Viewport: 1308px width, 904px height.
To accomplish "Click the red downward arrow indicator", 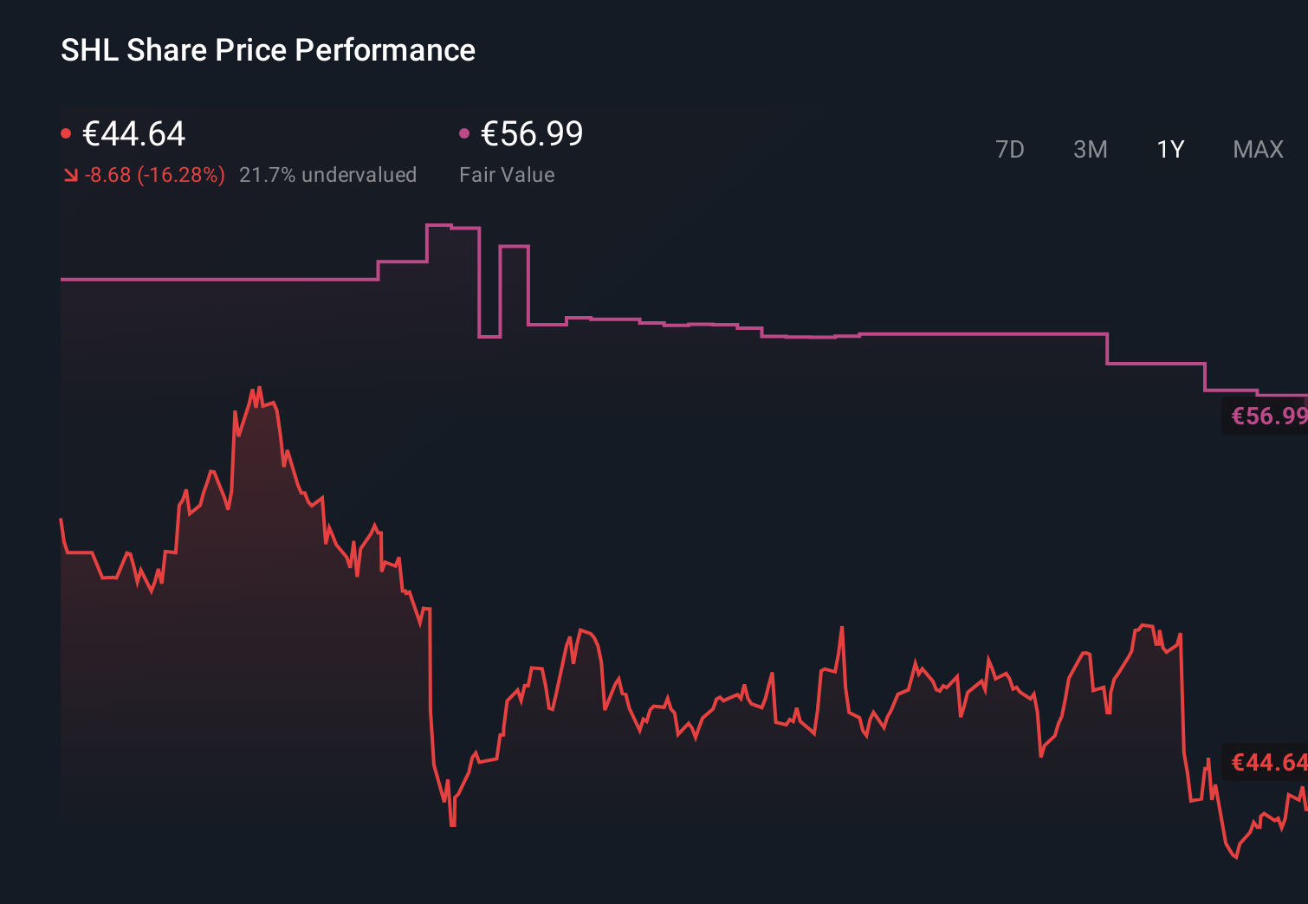I will click(70, 175).
